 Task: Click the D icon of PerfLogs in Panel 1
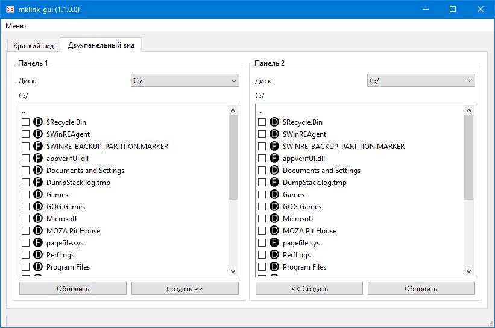[x=38, y=254]
